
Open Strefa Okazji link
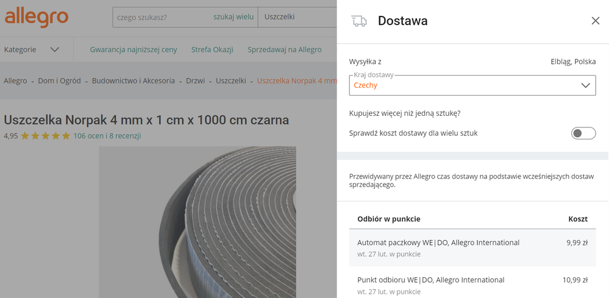point(212,50)
